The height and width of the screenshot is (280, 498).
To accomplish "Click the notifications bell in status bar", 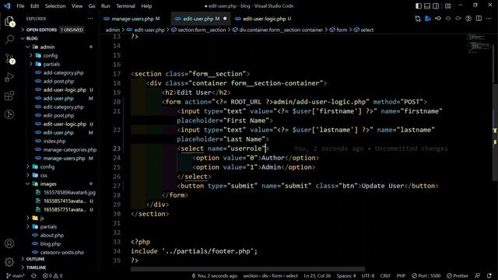I will coord(489,276).
